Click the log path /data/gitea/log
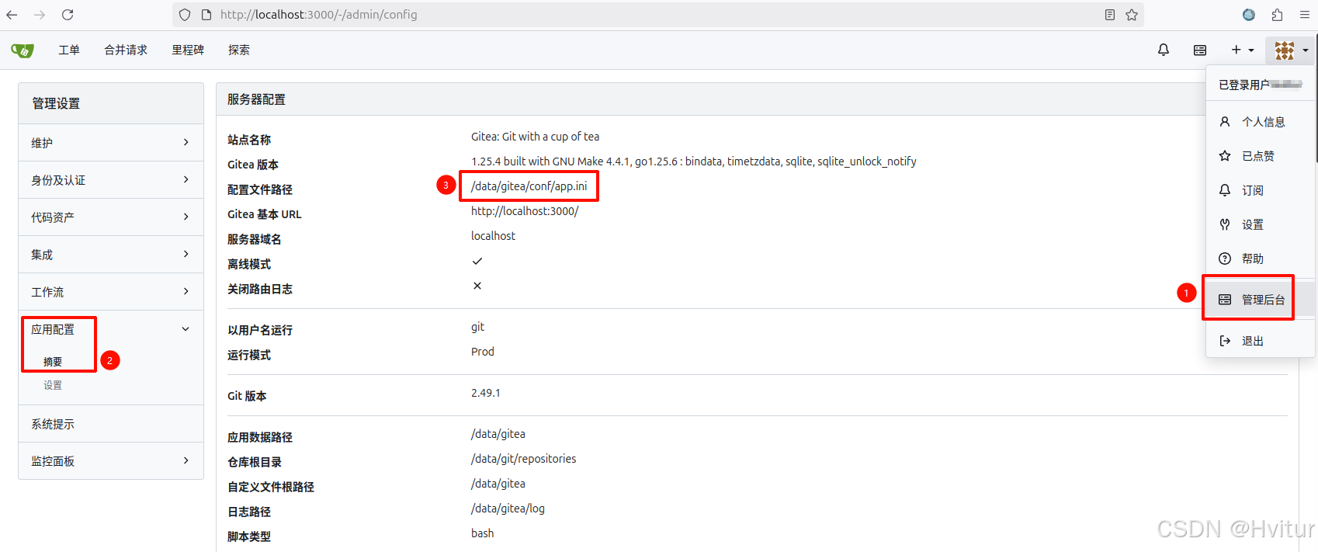This screenshot has height=552, width=1318. coord(508,509)
